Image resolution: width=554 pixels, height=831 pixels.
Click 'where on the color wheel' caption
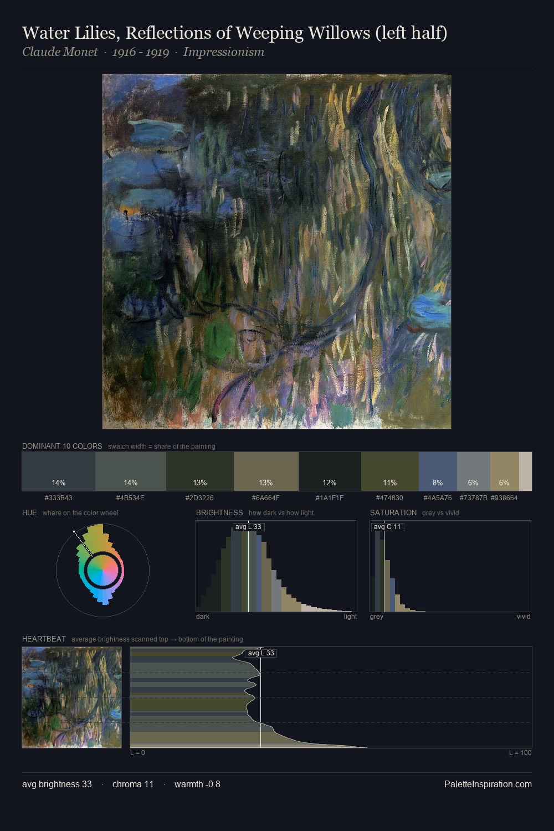[80, 513]
